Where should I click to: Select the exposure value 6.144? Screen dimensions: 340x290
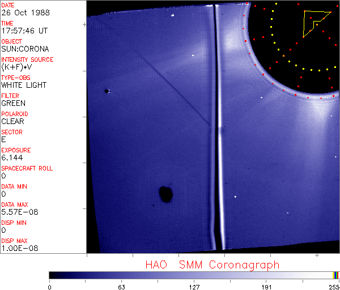click(12, 158)
